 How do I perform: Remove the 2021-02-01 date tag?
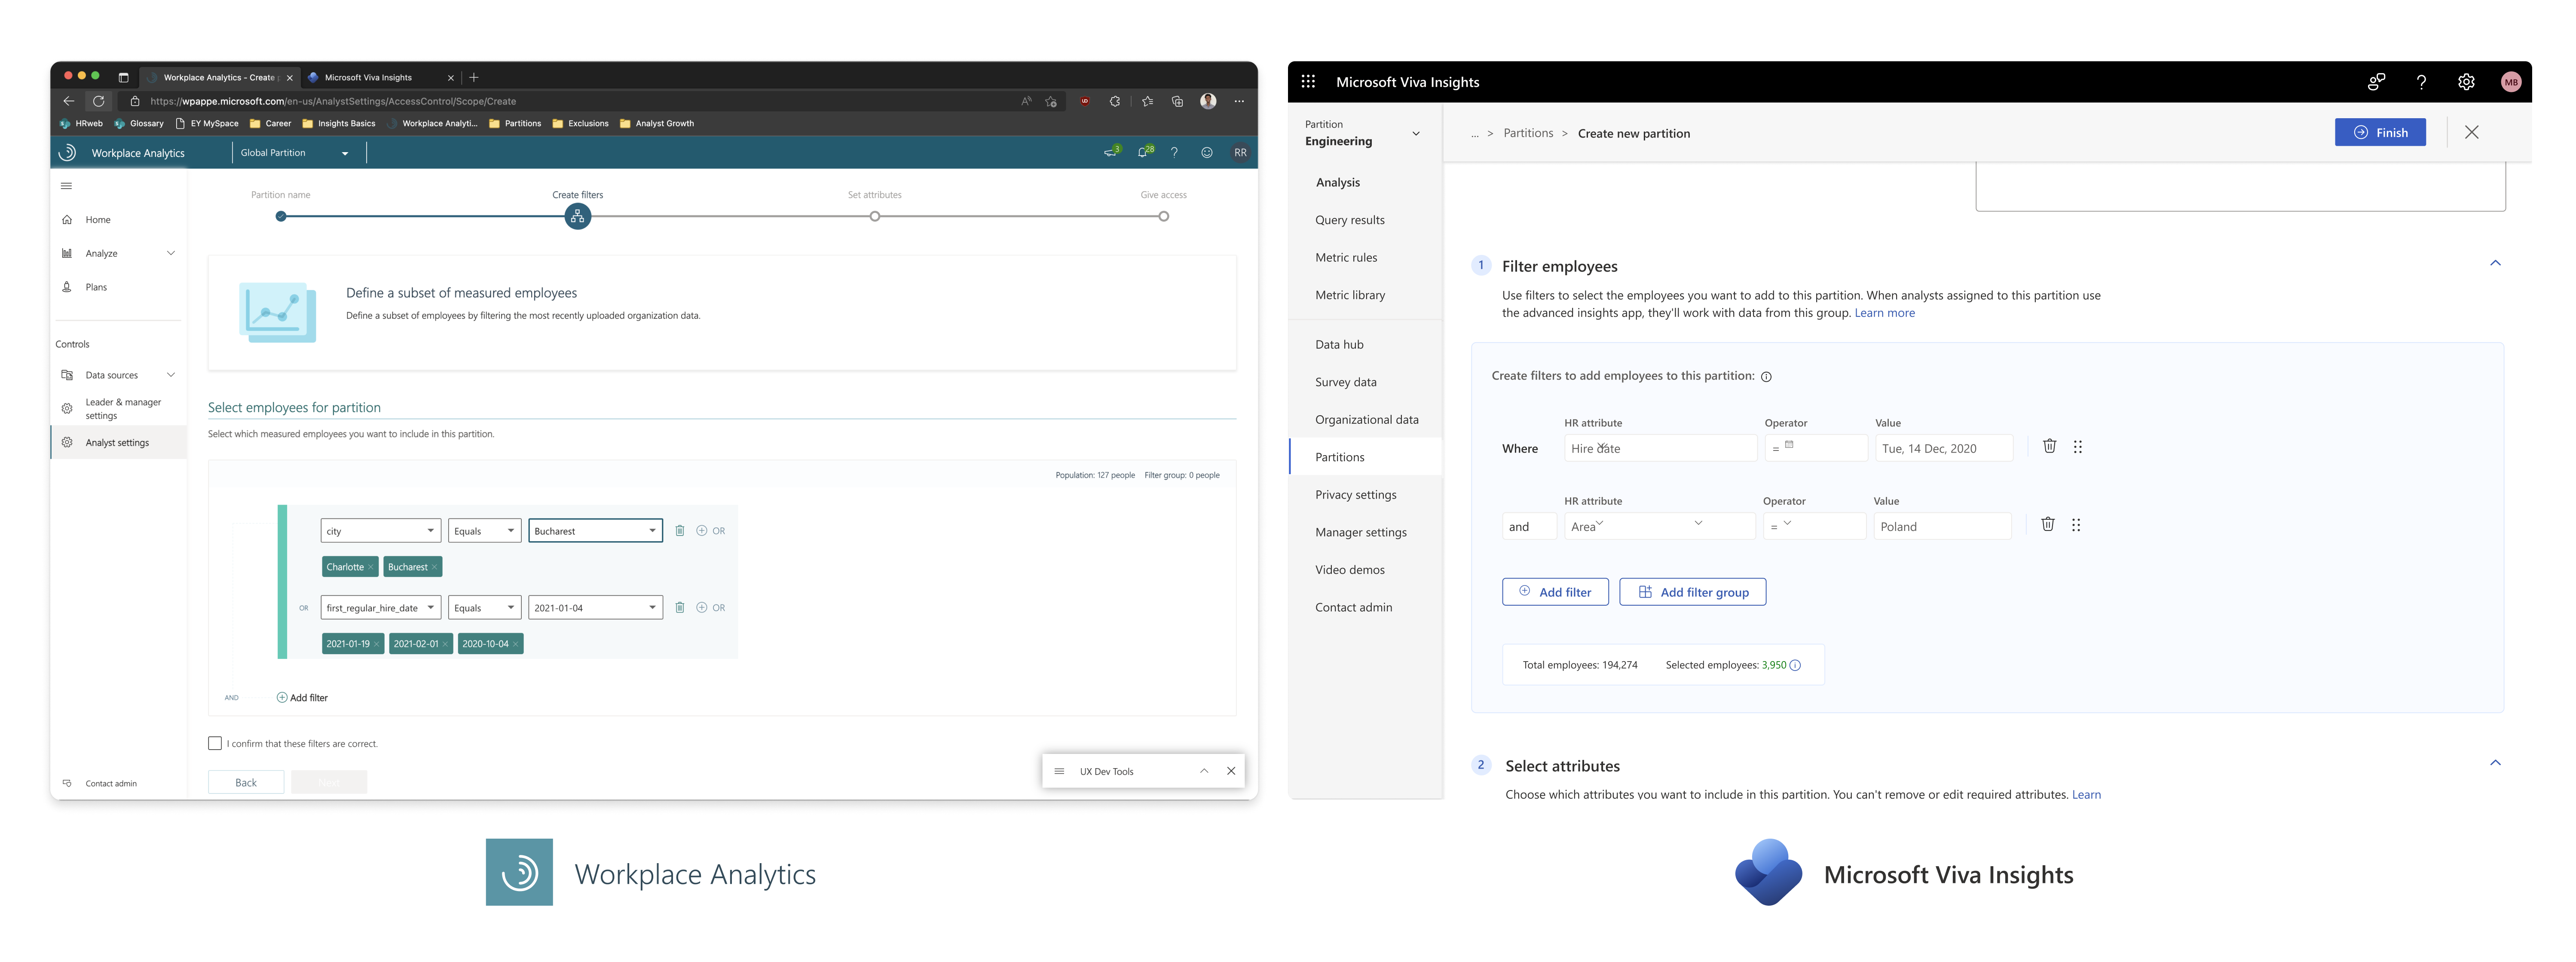445,644
